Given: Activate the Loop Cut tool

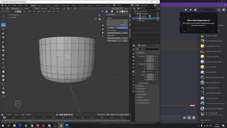Looking at the screenshot, I should (3, 63).
